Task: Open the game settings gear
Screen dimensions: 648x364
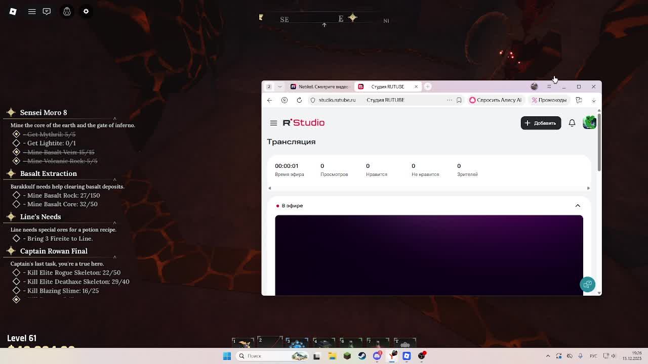Action: (86, 11)
